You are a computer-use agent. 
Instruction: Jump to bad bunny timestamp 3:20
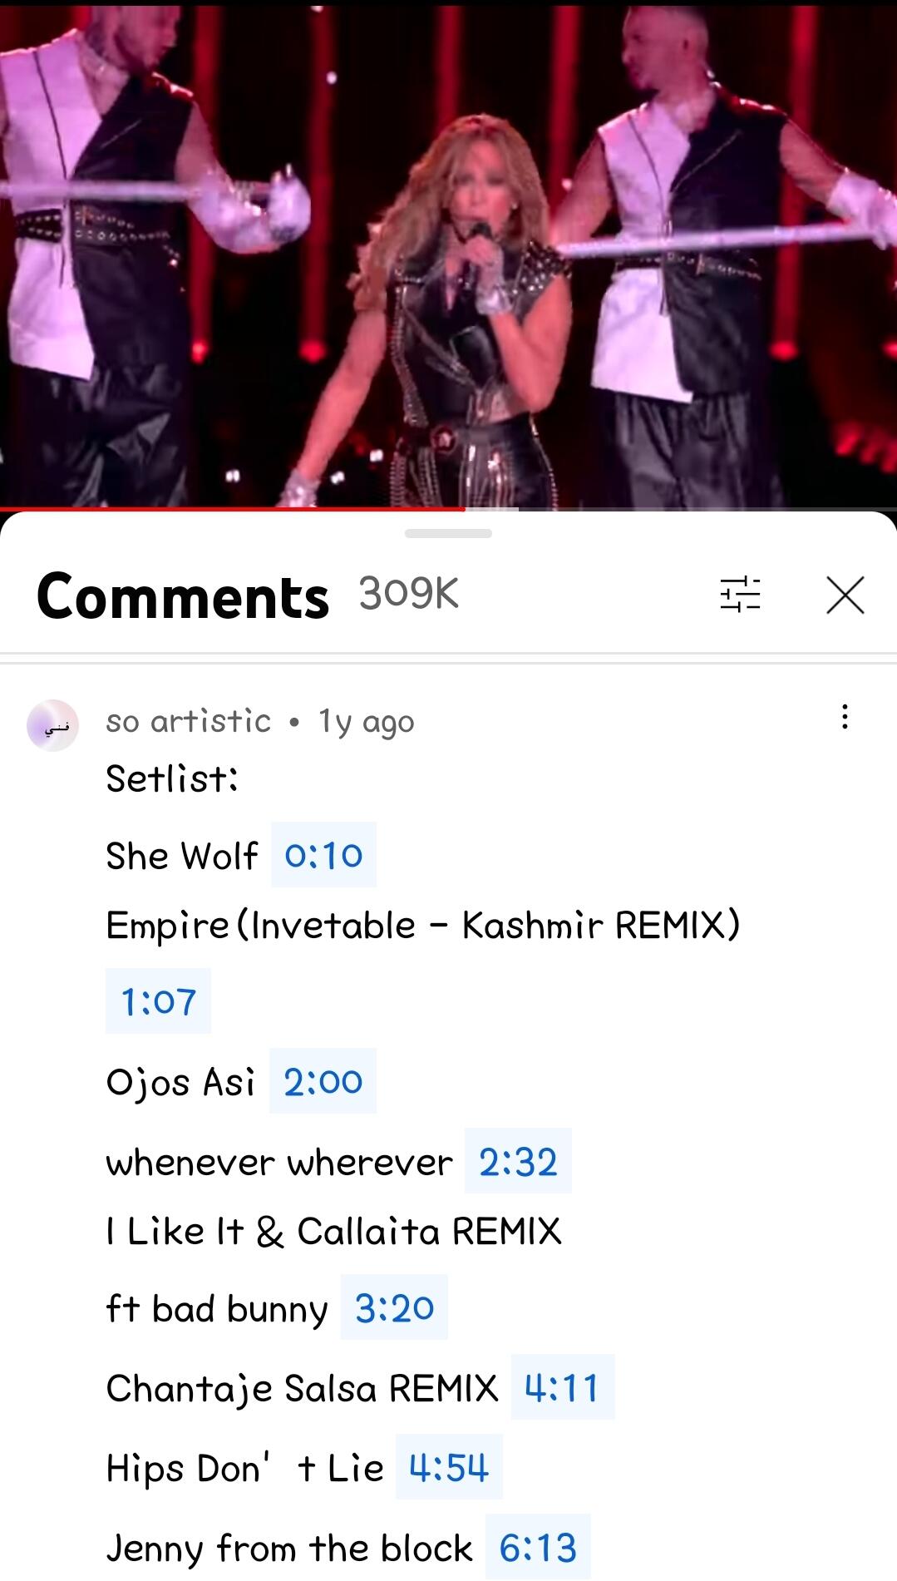click(394, 1307)
